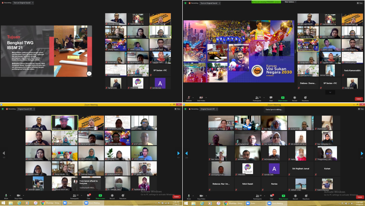Screen dimensions: 365x206
Task: Open Participants in window with kamal affendi chat popup
Action: [75, 197]
